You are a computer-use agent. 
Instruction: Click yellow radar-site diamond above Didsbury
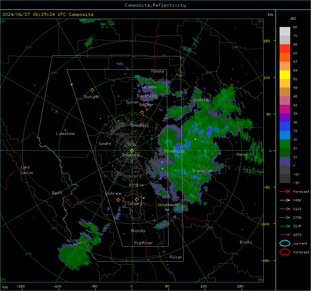[x=132, y=151]
